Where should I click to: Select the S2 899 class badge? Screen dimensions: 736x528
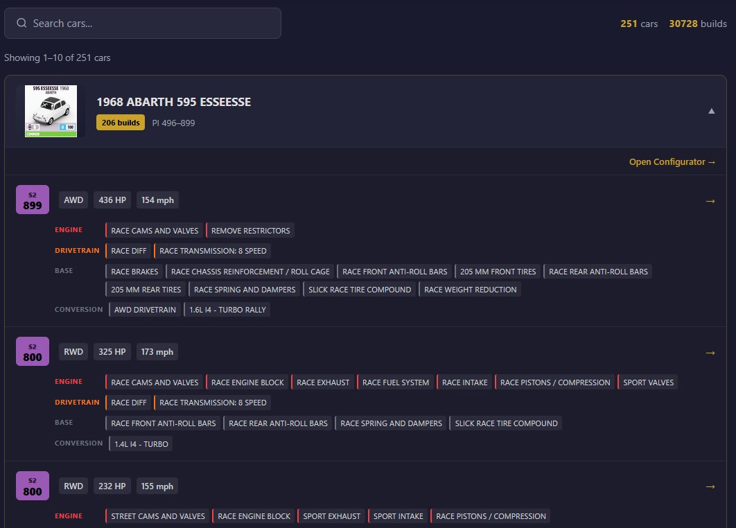(32, 199)
